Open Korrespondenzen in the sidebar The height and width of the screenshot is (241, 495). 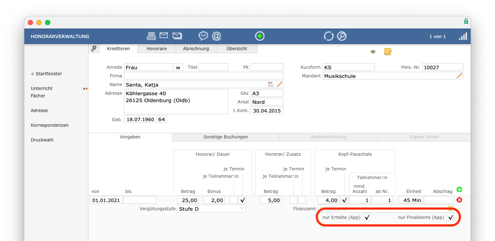(x=49, y=125)
